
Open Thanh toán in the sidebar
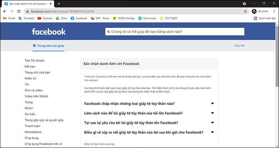pyautogui.click(x=32, y=126)
